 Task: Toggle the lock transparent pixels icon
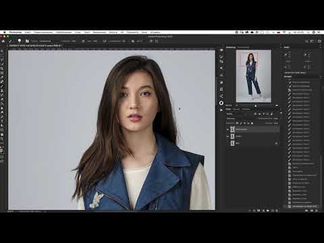click(237, 123)
